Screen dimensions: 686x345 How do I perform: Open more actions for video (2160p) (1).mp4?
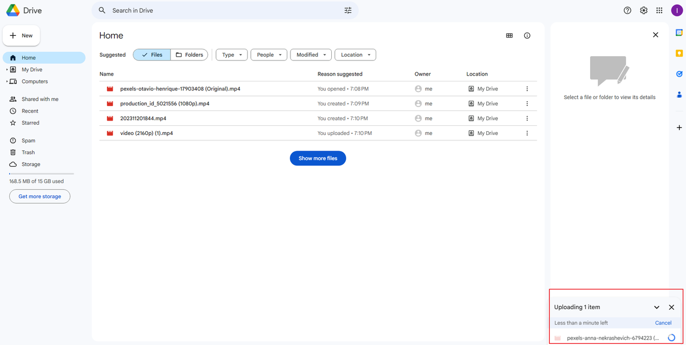point(527,133)
